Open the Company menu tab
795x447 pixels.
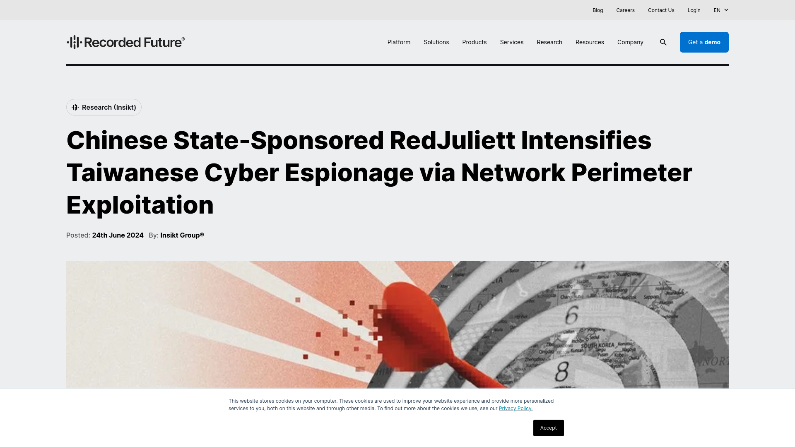click(630, 42)
